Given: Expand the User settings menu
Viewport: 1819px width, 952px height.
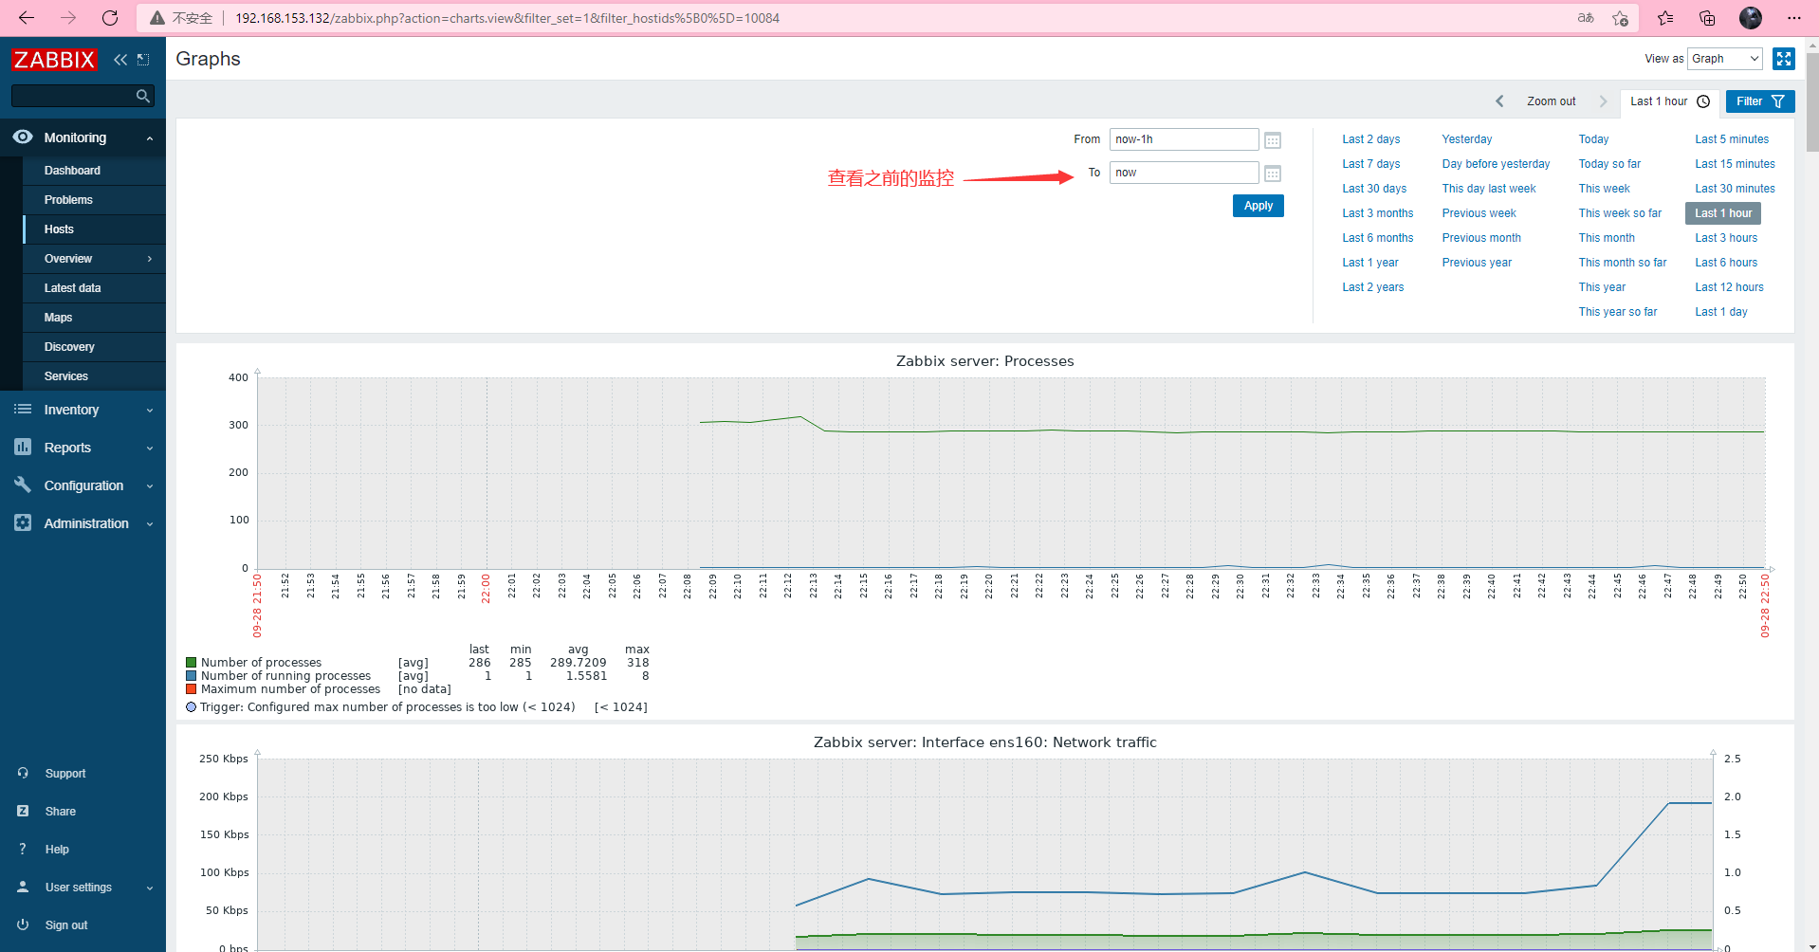Looking at the screenshot, I should click(x=150, y=888).
